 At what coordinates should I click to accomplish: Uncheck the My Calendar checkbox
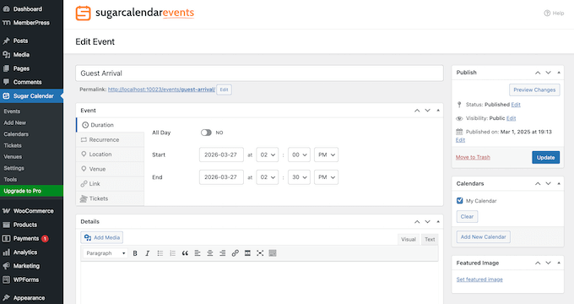click(x=460, y=200)
